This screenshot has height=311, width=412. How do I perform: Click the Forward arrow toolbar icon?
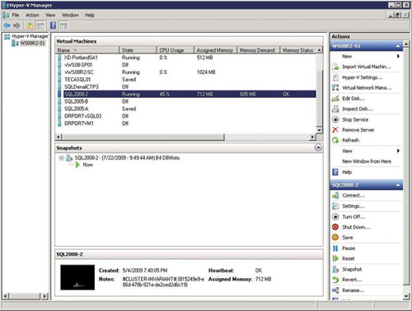(x=16, y=26)
